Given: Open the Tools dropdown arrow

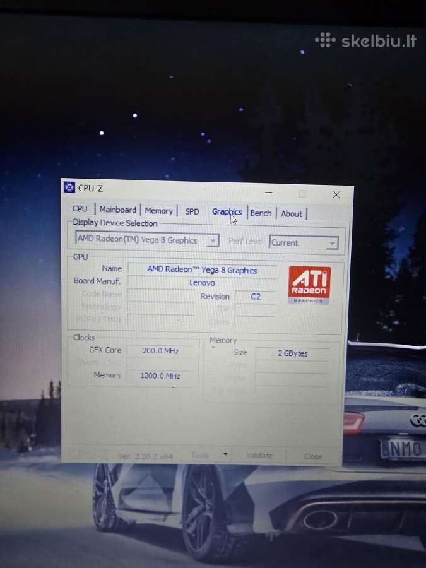Looking at the screenshot, I should (225, 454).
